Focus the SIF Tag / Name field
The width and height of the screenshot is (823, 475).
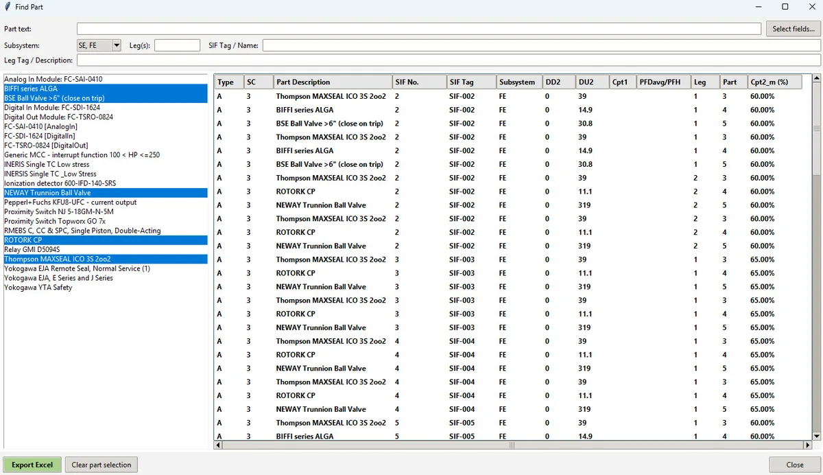pyautogui.click(x=542, y=45)
